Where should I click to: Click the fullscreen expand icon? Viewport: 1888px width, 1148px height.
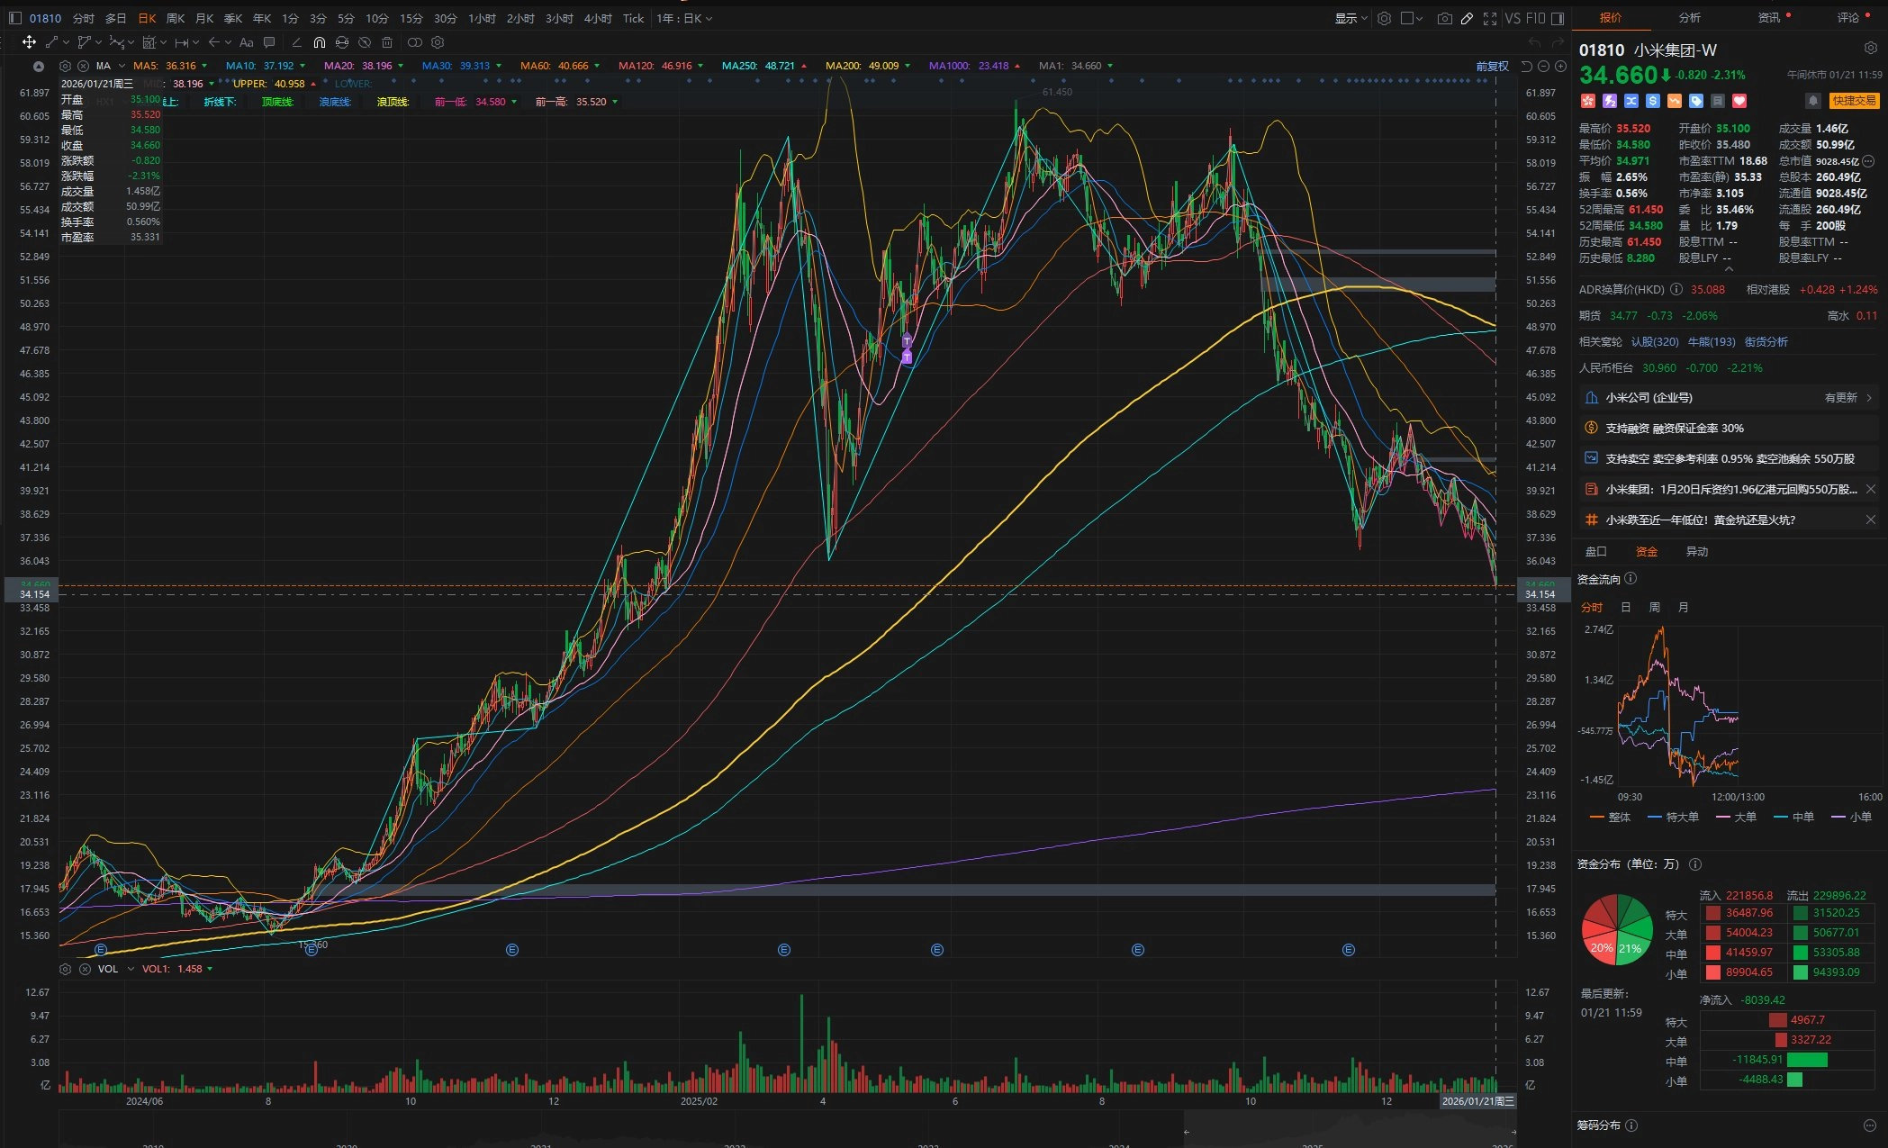click(1489, 18)
